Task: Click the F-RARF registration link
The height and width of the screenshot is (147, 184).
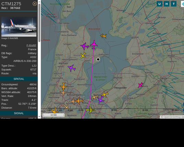Action: tap(32, 46)
